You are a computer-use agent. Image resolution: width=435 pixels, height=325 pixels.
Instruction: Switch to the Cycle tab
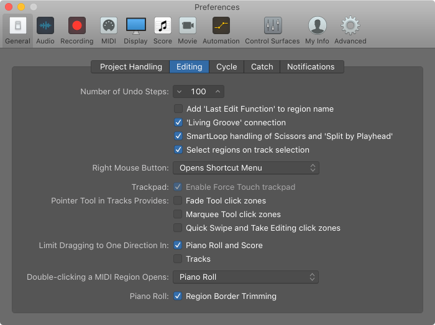(227, 67)
